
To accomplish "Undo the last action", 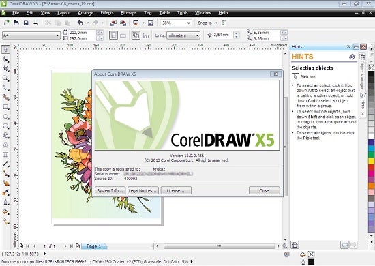I will 80,23.
